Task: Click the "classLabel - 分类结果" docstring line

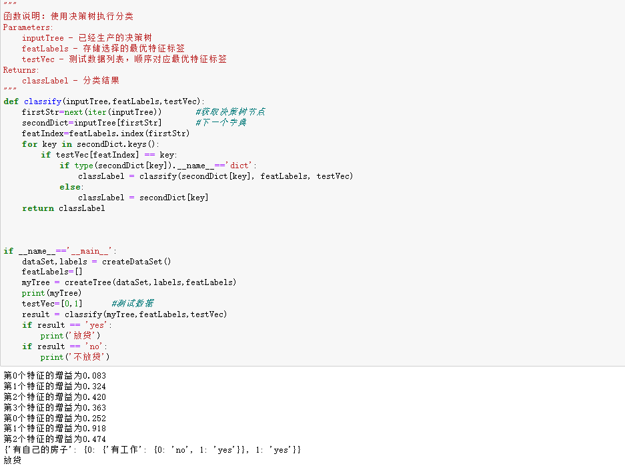Action: [70, 81]
